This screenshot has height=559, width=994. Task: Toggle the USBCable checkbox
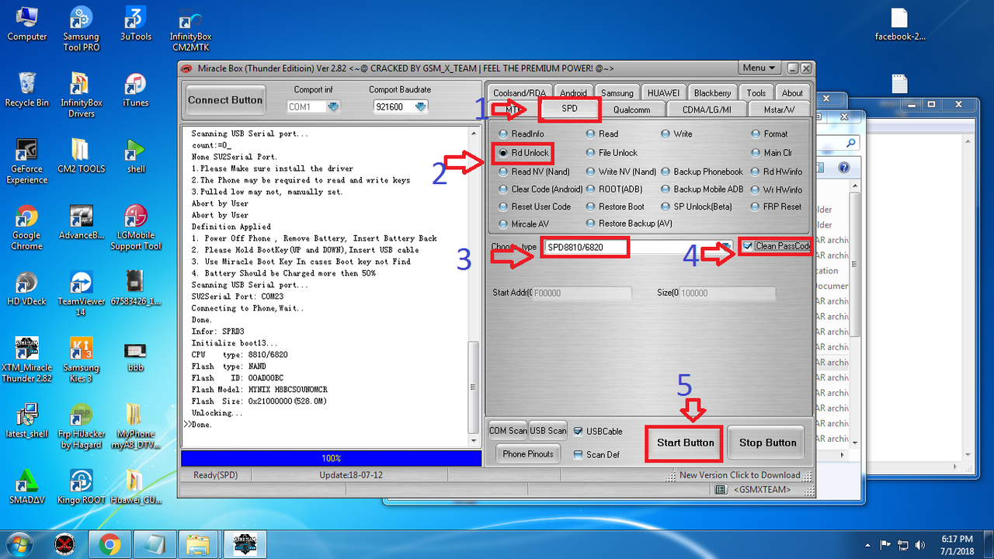click(x=579, y=431)
